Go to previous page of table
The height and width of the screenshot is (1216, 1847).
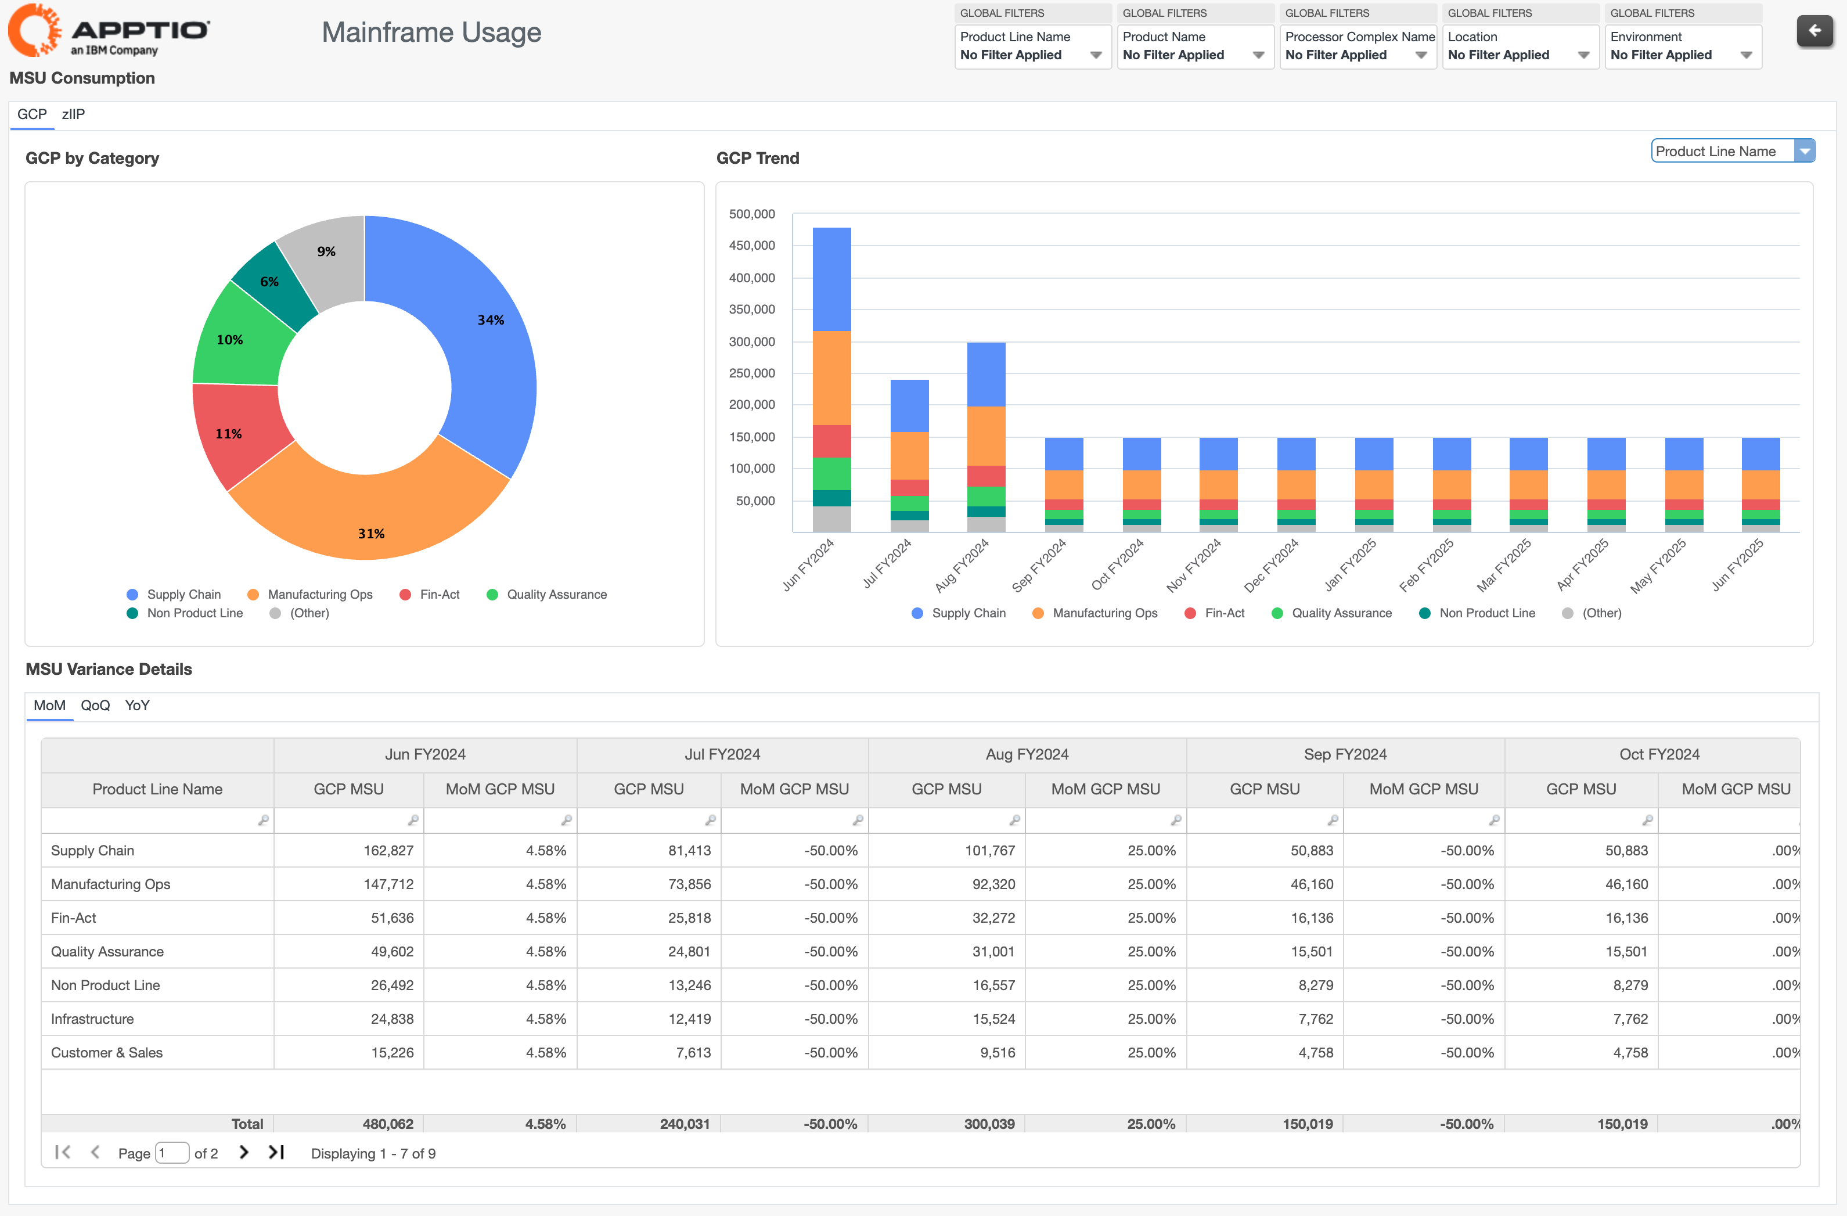[95, 1152]
